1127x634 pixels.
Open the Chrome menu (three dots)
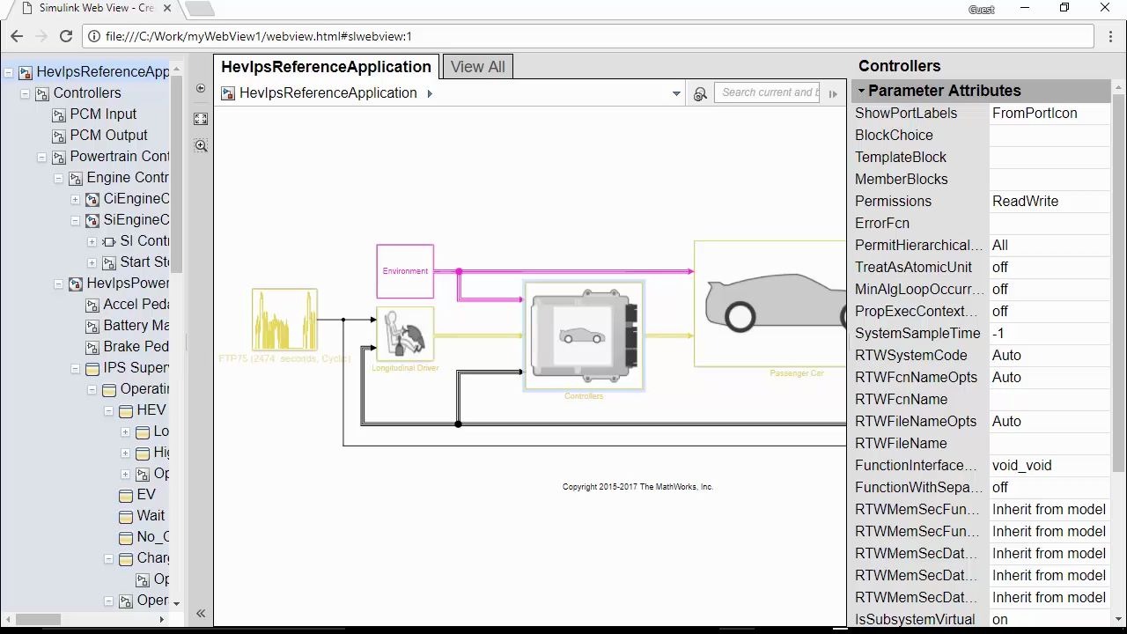point(1111,36)
